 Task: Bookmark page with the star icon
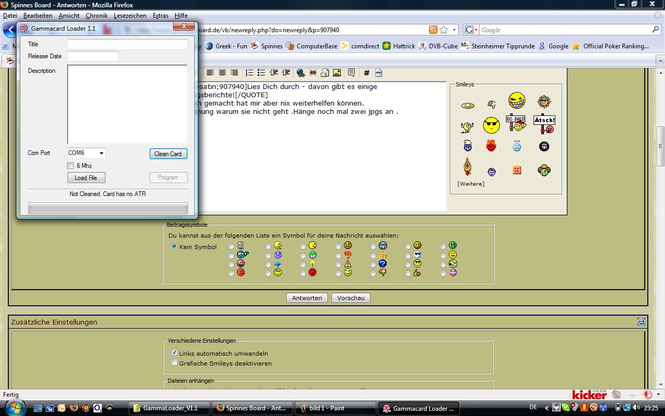click(444, 30)
